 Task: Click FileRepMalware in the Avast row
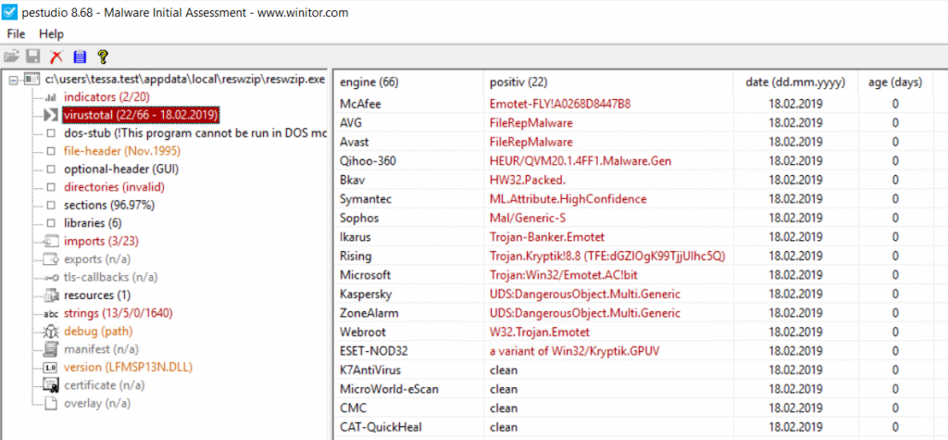530,142
